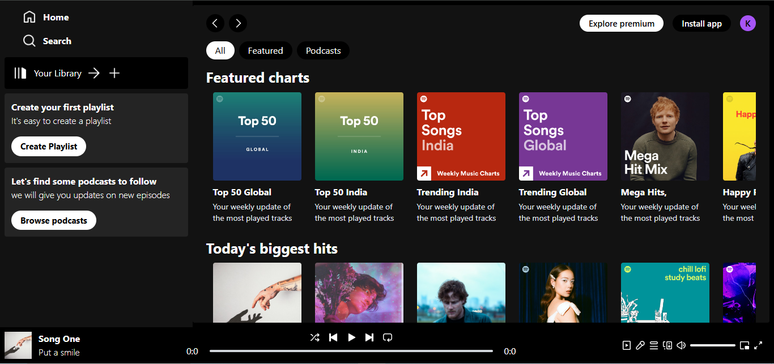Open the mini player icon

click(x=745, y=345)
